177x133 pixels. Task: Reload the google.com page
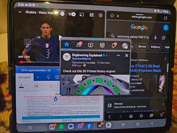(165, 18)
